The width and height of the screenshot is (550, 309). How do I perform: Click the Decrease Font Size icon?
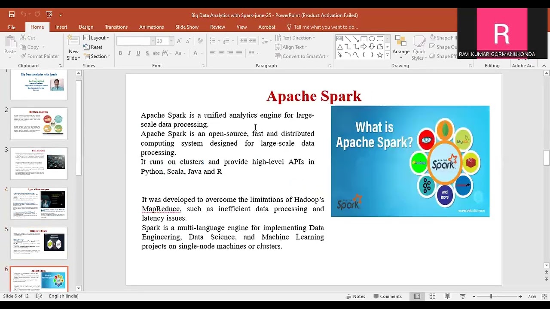pos(189,41)
